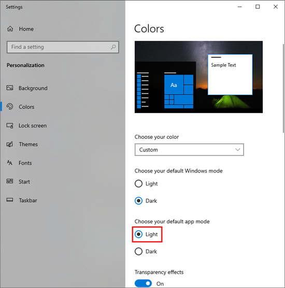Click the Colors palette icon
The width and height of the screenshot is (285, 288).
[x=10, y=107]
